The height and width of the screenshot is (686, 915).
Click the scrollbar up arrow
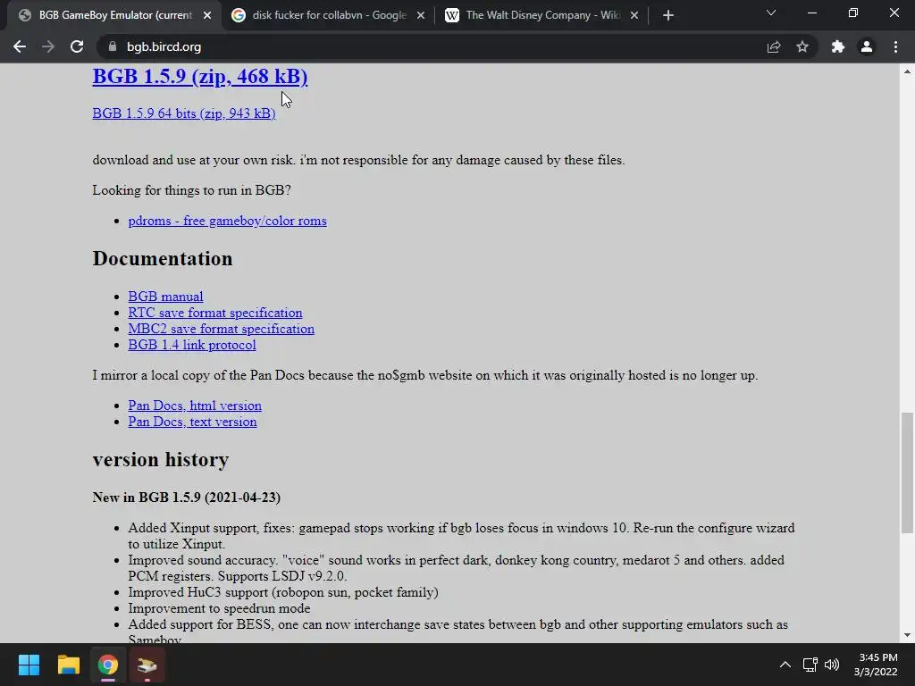[907, 71]
